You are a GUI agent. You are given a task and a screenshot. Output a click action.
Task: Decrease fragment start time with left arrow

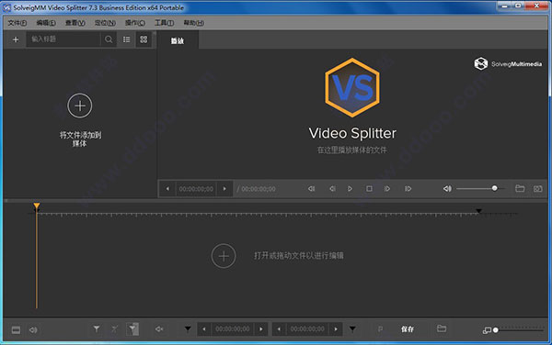point(204,329)
